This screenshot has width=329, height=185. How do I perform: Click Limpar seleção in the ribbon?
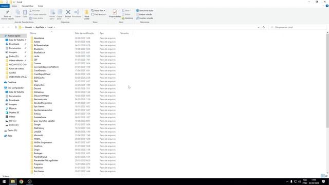(144, 14)
